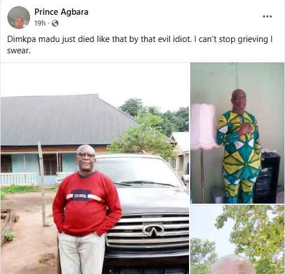Click the globe public audience icon
This screenshot has width=285, height=274.
(55, 23)
